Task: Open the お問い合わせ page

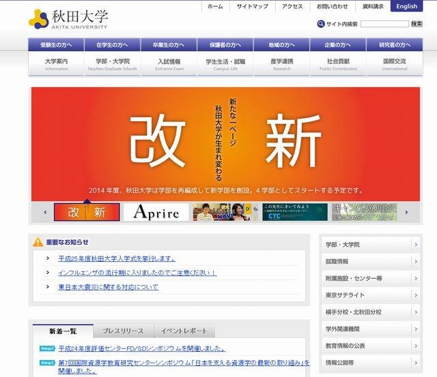Action: pos(333,6)
